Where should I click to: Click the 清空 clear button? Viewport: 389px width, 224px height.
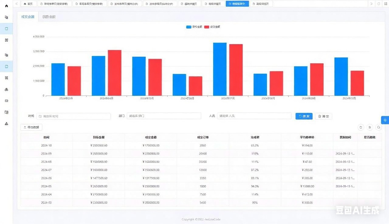click(323, 116)
